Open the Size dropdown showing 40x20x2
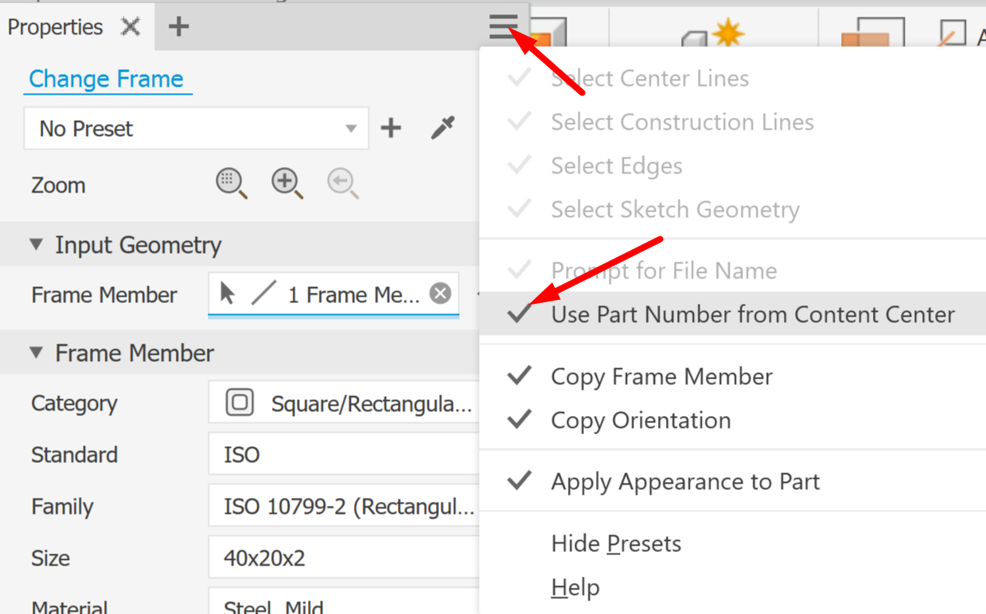Screen dimensions: 986x614 344,558
